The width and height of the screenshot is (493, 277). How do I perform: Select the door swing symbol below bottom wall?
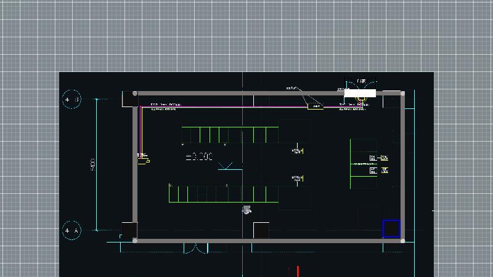click(x=196, y=248)
